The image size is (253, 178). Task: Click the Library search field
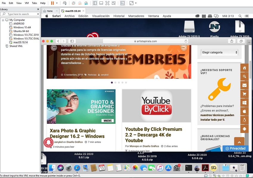19,14
